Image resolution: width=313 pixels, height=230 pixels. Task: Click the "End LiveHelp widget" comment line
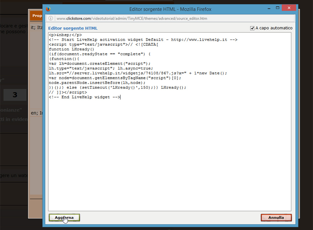(85, 97)
